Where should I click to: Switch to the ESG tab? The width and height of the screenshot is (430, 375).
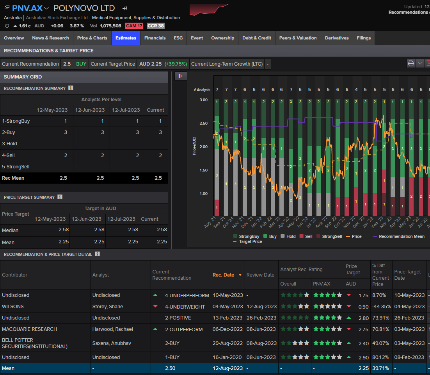click(178, 38)
